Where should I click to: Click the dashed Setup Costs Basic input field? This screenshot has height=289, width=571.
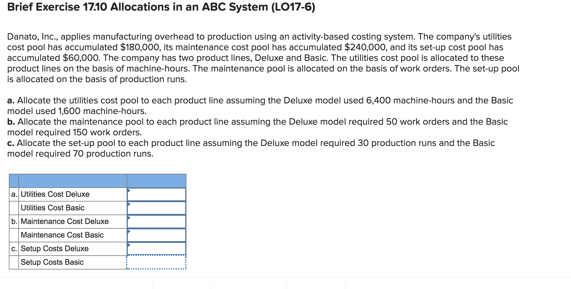tap(157, 262)
